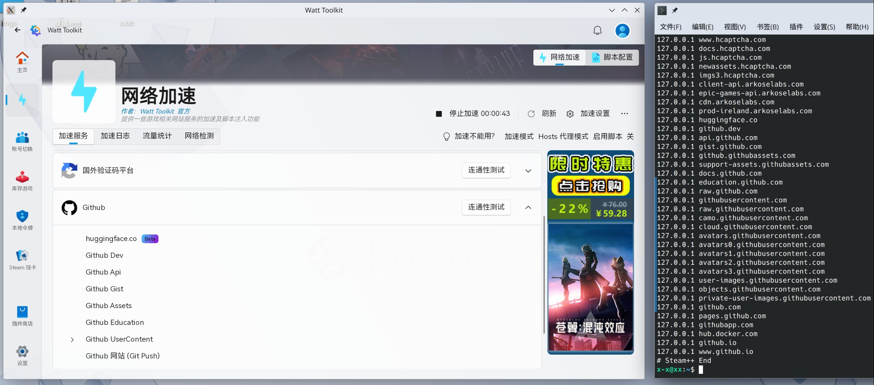
Task: Select the 网络加速 top tab
Action: 559,57
